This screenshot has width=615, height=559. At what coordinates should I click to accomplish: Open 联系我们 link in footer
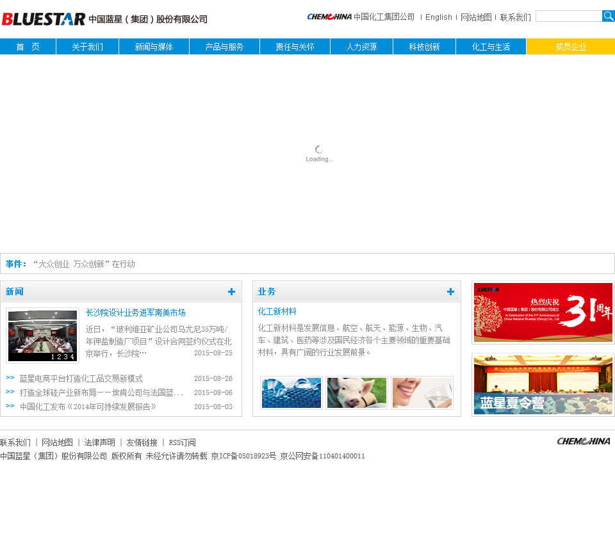pyautogui.click(x=15, y=442)
